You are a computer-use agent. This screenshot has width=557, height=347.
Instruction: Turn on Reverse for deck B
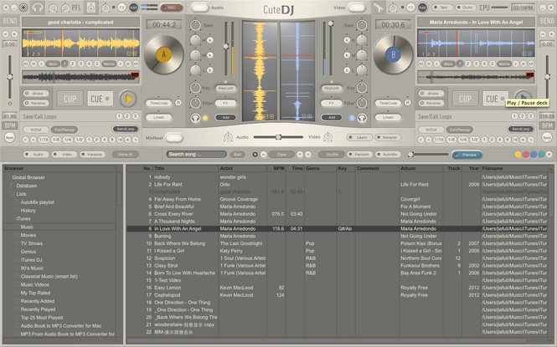click(x=433, y=103)
